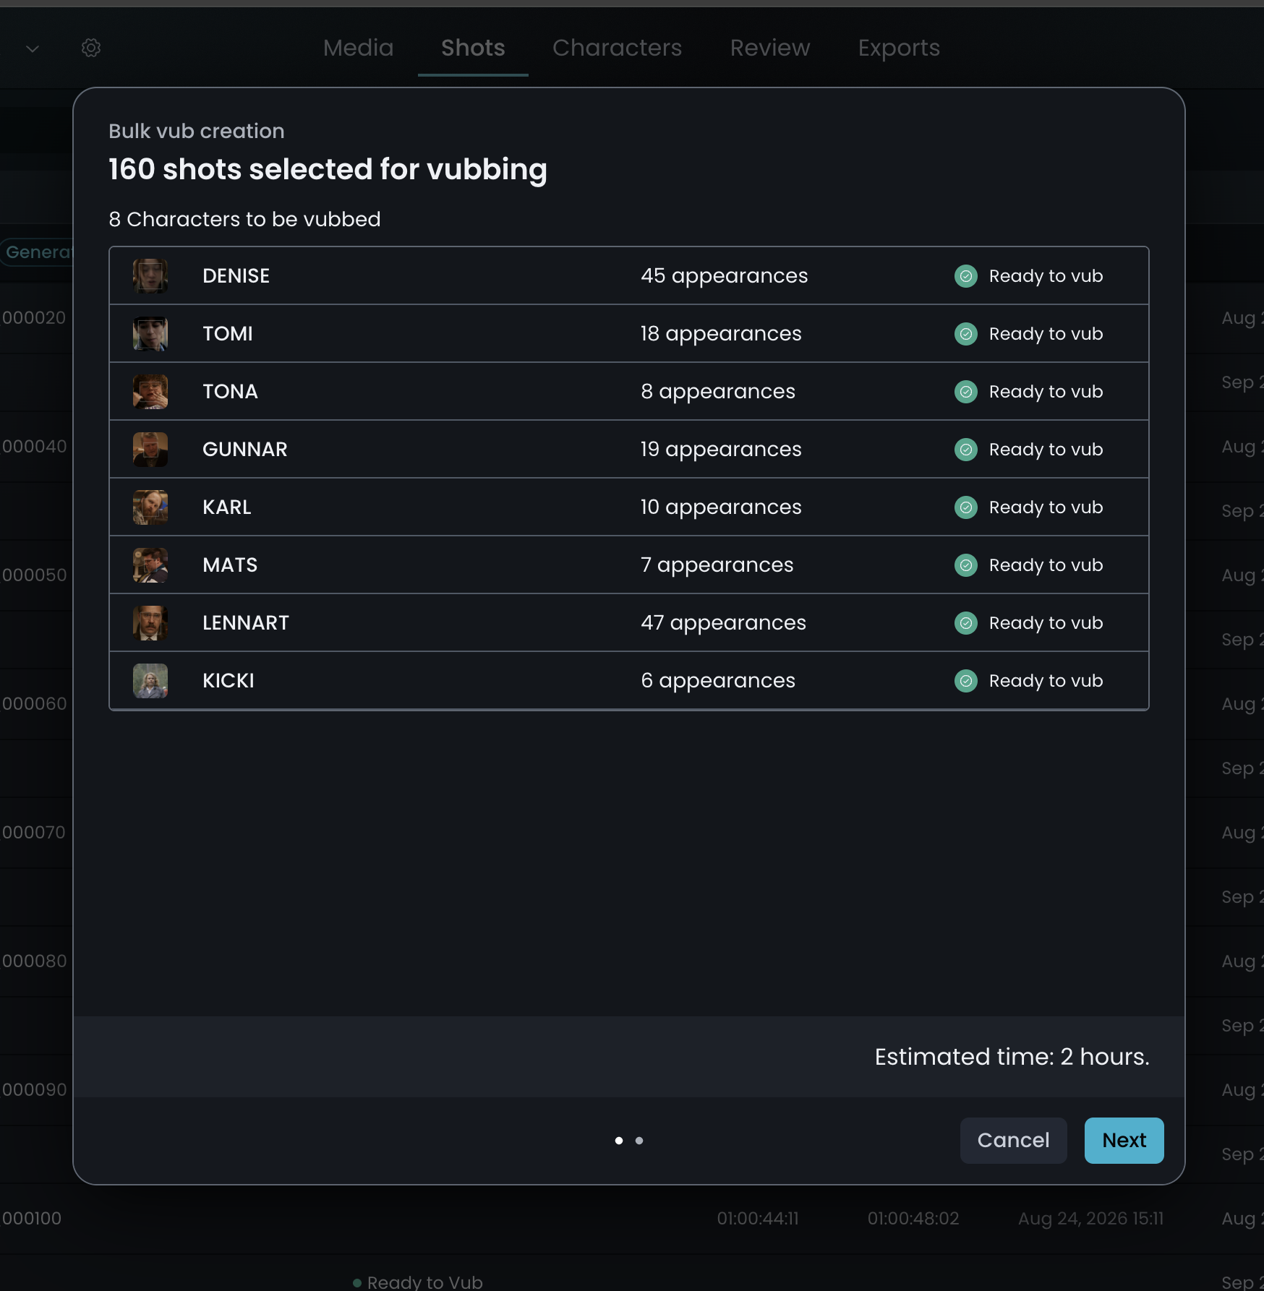Viewport: 1264px width, 1291px height.
Task: Select the first page dot indicator
Action: click(619, 1141)
